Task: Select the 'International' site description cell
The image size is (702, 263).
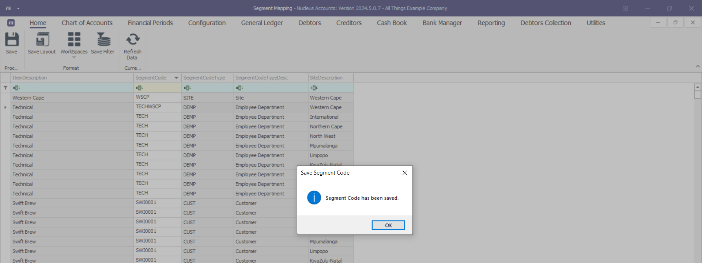Action: 331,117
